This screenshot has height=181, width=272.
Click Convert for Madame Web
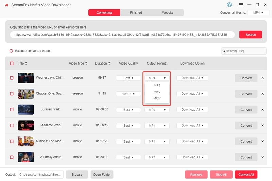click(x=246, y=125)
